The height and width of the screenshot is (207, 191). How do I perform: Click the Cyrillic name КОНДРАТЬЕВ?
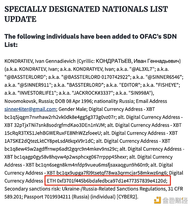(113, 61)
